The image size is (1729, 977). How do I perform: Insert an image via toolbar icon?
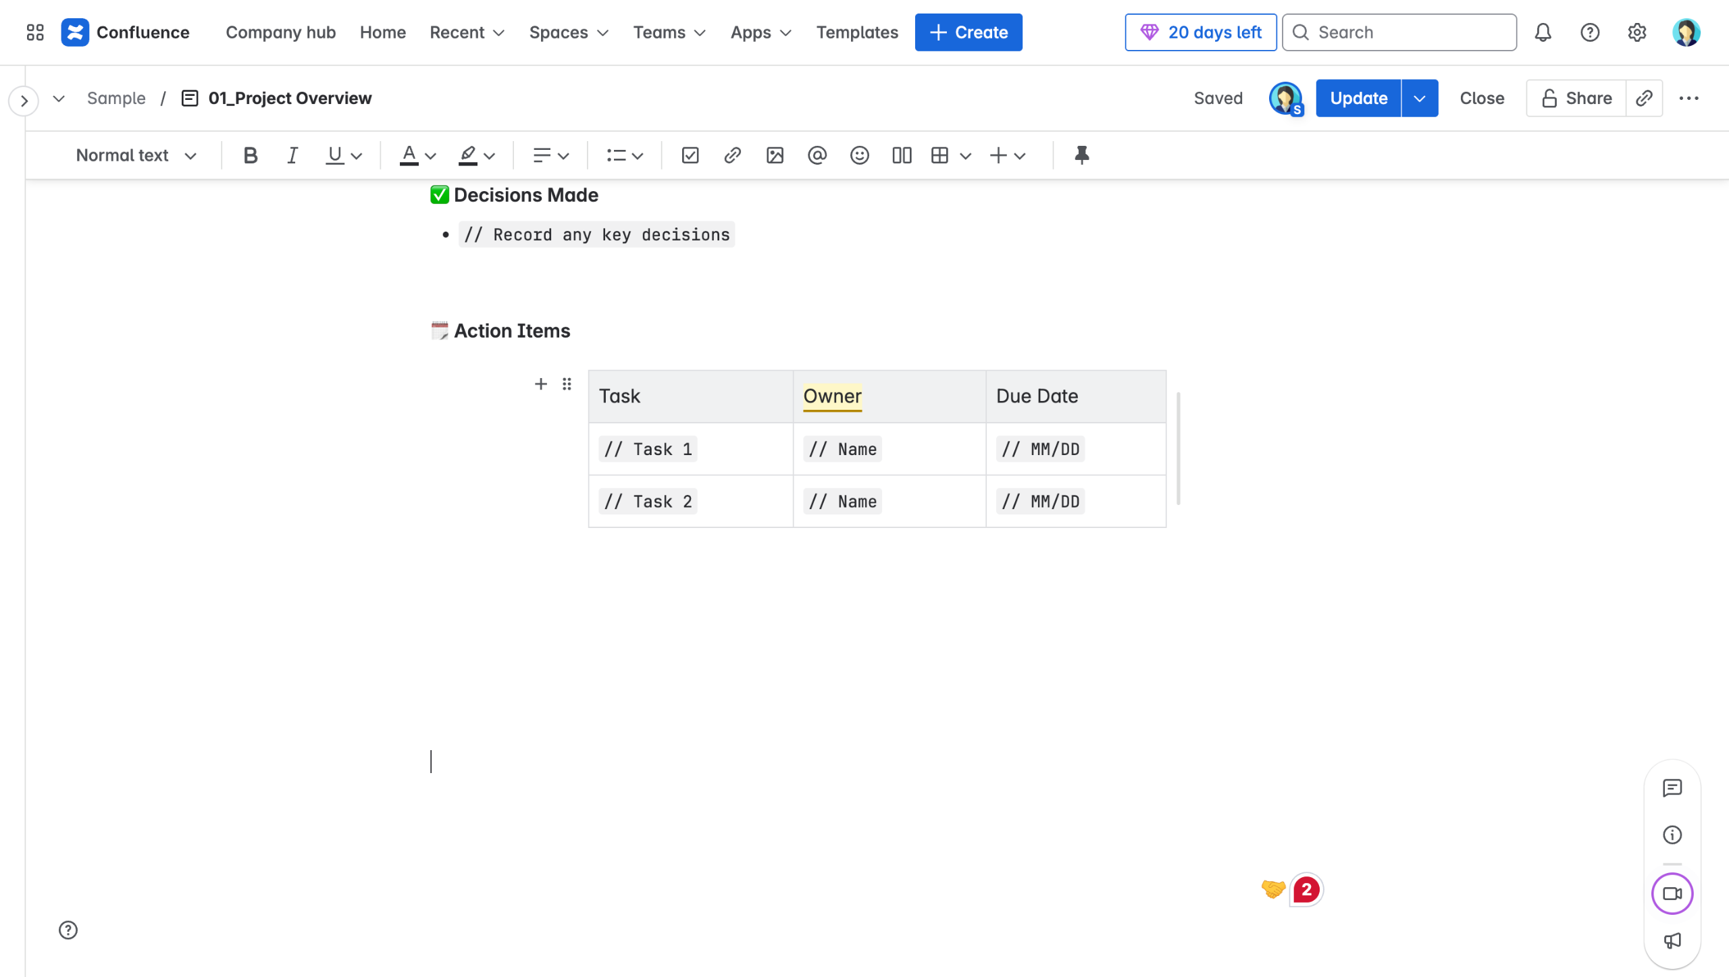[775, 155]
